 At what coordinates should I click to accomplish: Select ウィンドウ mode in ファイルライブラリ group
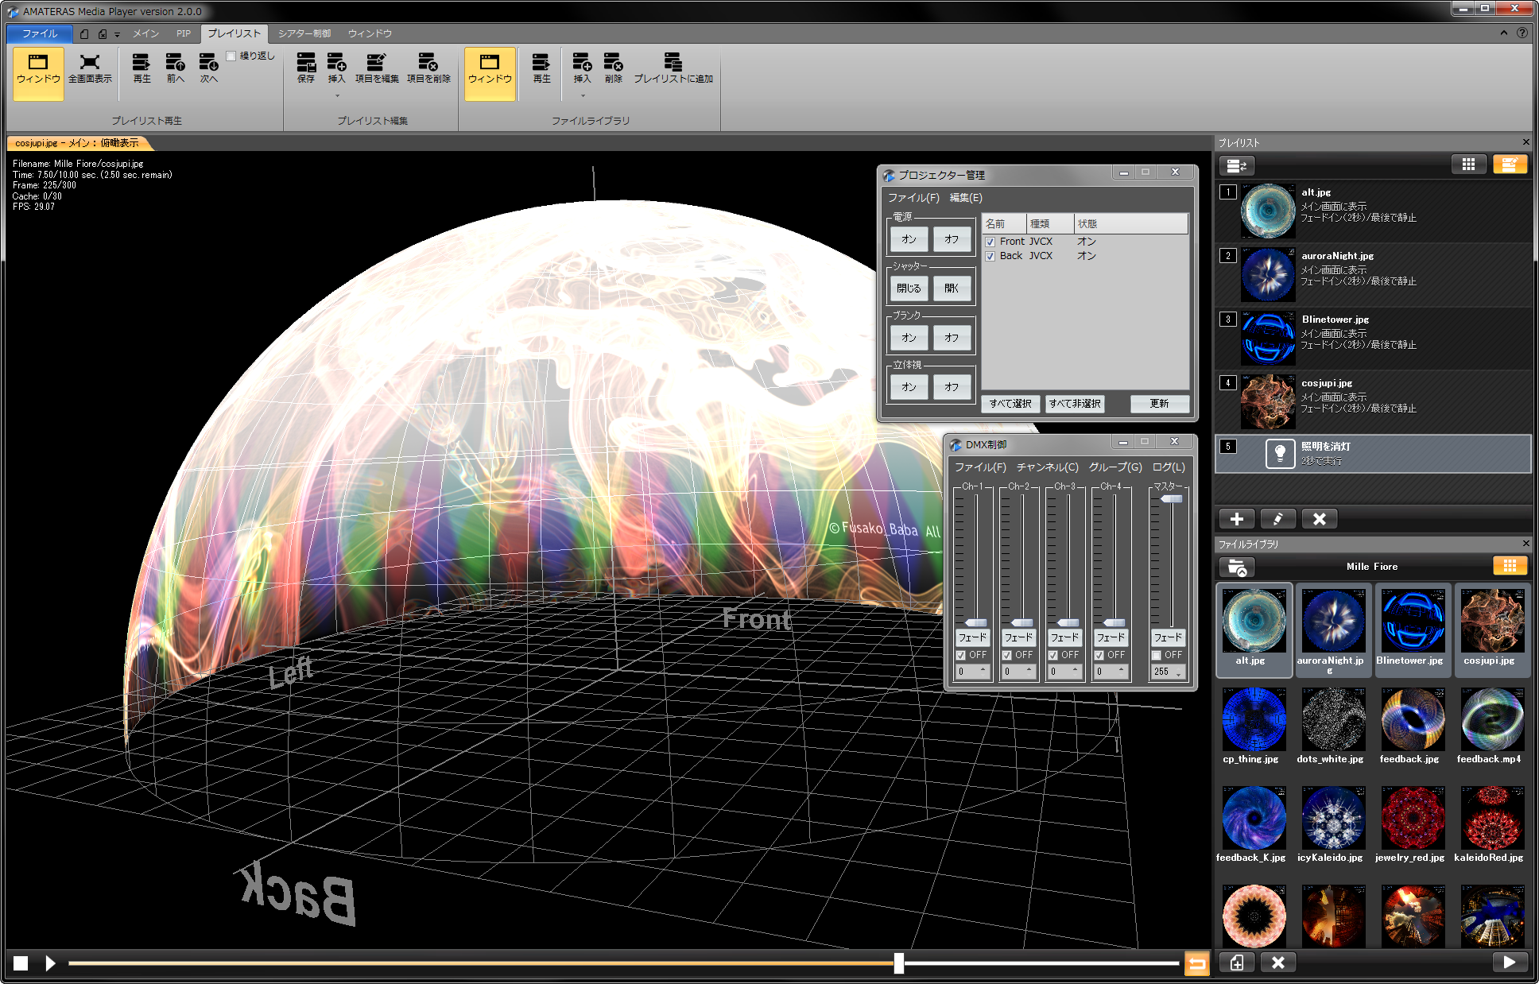[x=490, y=73]
